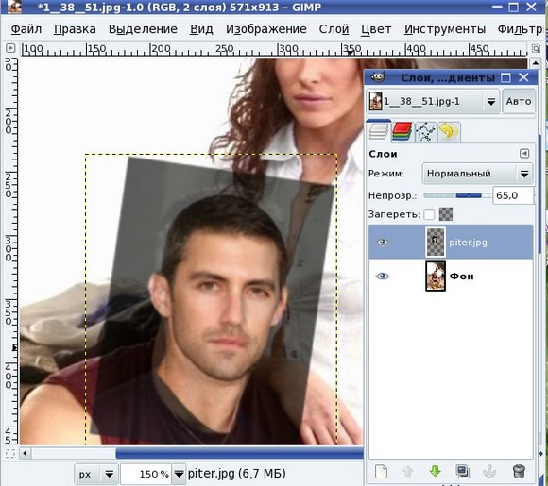Open the Режим Нормальный dropdown
This screenshot has height=486, width=548.
point(477,174)
